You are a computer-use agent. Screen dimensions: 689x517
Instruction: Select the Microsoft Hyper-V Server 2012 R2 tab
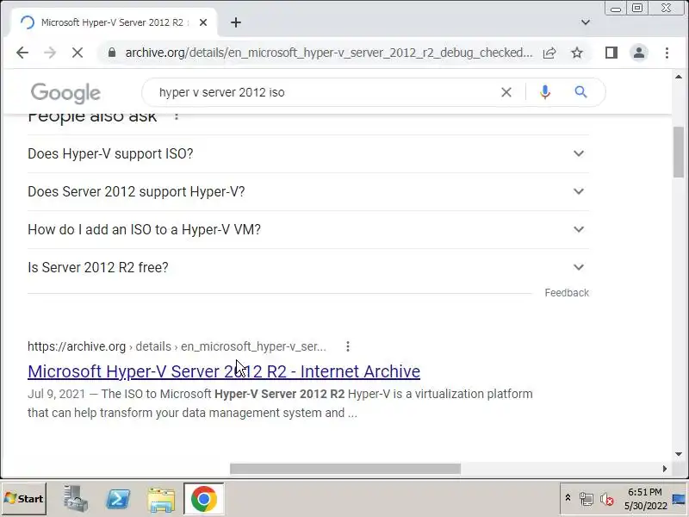pos(113,22)
